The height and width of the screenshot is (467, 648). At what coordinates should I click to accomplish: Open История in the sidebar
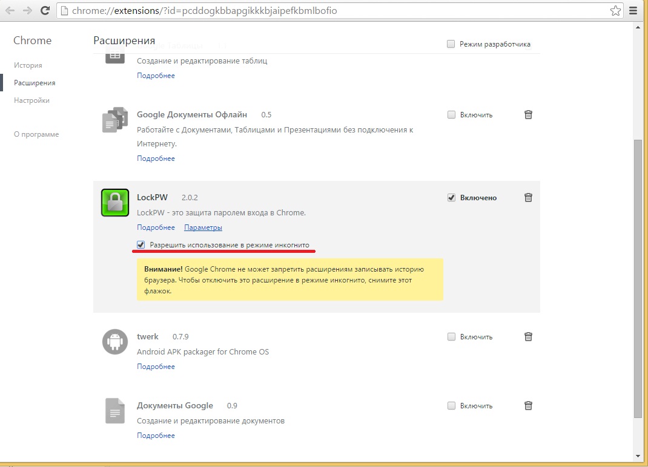[x=28, y=65]
